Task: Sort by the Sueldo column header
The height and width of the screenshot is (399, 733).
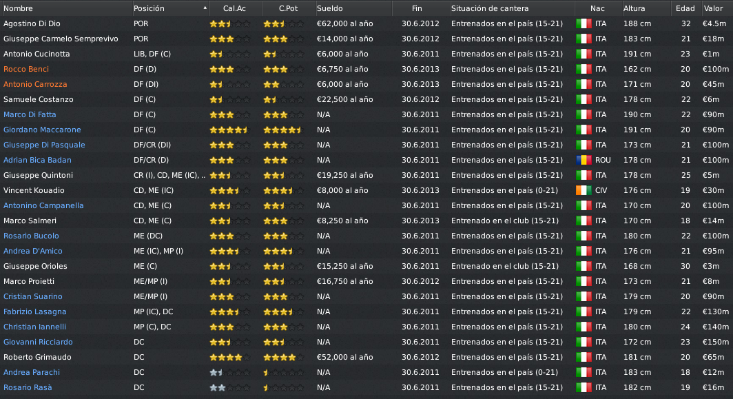Action: coord(329,8)
